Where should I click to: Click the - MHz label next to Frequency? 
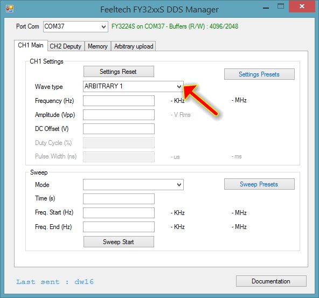239,100
